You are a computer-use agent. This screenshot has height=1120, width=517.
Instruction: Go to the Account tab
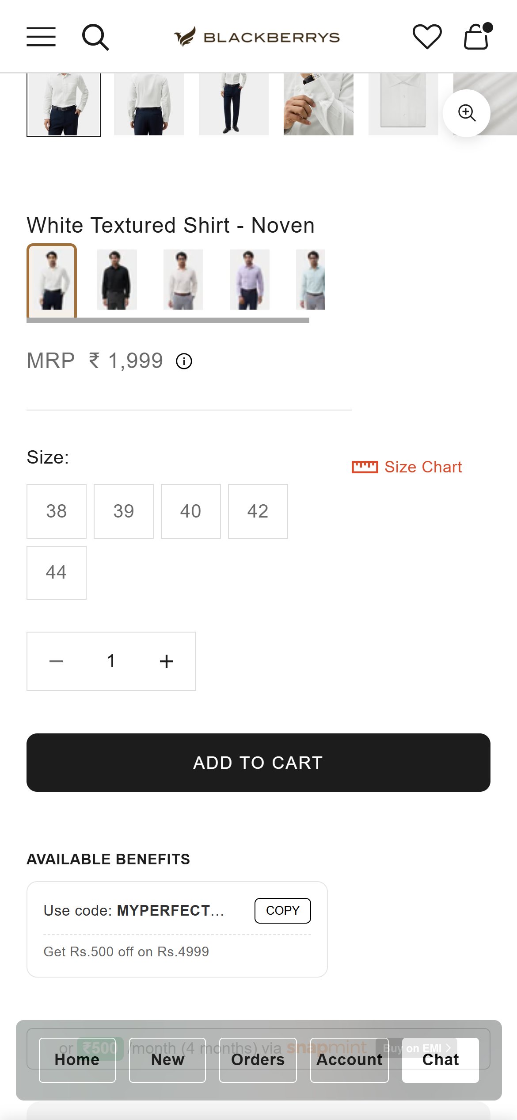point(350,1060)
